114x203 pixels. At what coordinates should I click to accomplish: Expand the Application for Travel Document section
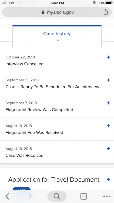point(108,179)
